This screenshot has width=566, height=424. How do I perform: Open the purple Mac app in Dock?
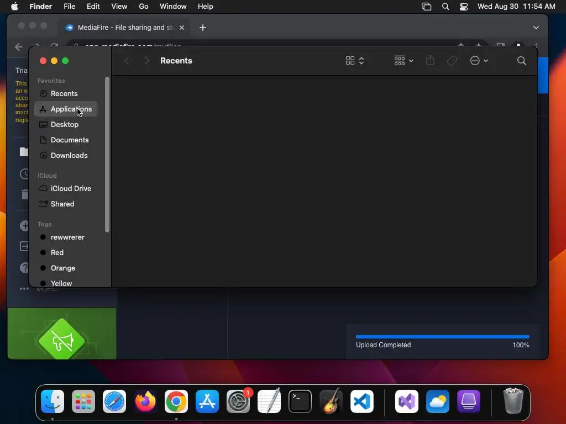click(469, 401)
